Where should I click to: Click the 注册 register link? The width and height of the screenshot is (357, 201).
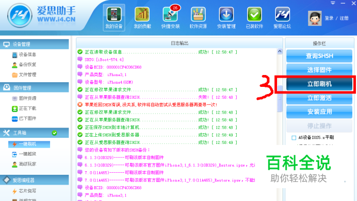coord(344,18)
